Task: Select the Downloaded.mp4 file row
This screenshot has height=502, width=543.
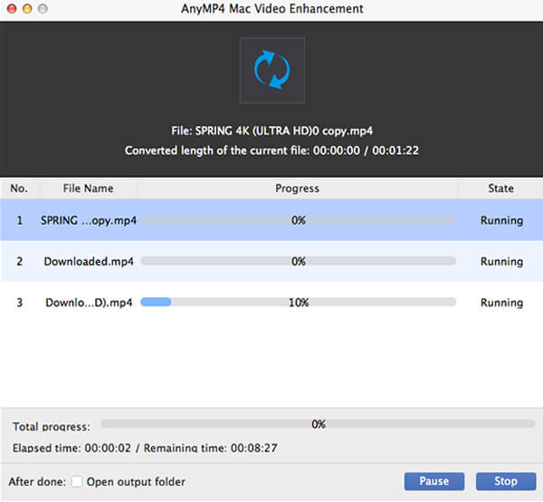Action: [x=88, y=262]
